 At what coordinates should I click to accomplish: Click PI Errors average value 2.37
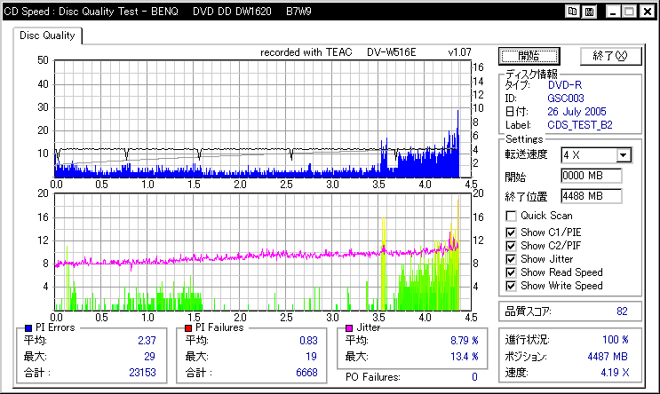[x=147, y=341]
